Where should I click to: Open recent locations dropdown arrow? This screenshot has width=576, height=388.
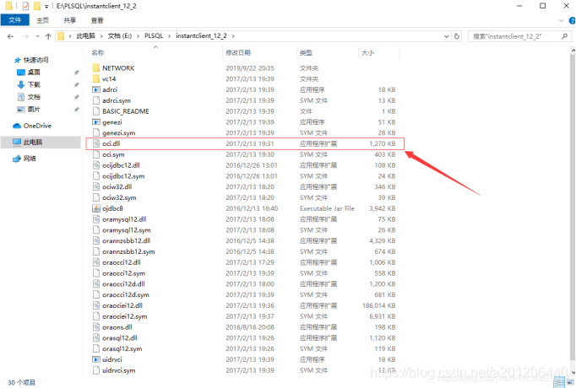click(x=37, y=36)
